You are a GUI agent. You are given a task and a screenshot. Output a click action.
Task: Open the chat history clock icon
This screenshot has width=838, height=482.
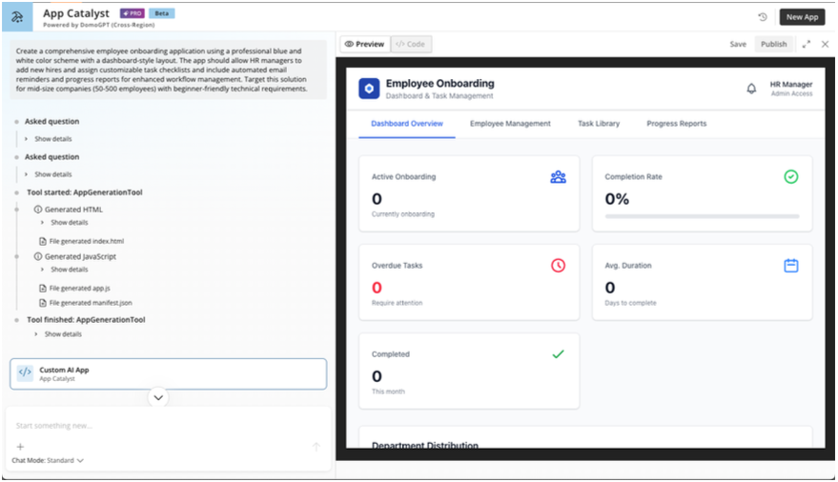(763, 17)
